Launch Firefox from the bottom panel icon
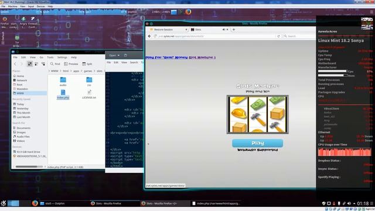Image resolution: width=375 pixels, height=211 pixels. [x=35, y=203]
